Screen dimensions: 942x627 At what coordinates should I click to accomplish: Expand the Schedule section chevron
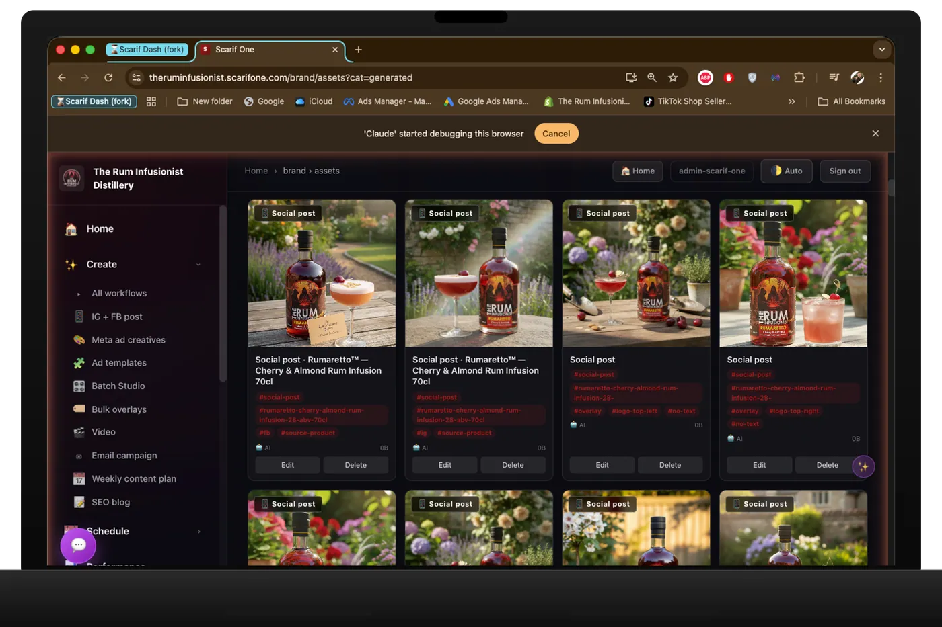click(199, 532)
